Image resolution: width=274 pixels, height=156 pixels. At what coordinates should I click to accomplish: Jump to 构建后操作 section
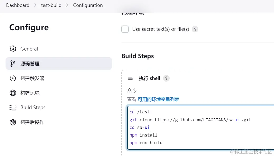tap(59, 122)
